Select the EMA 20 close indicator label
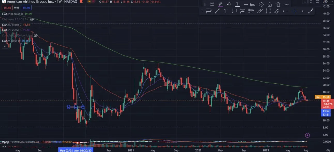The image size is (334, 152). point(11,30)
